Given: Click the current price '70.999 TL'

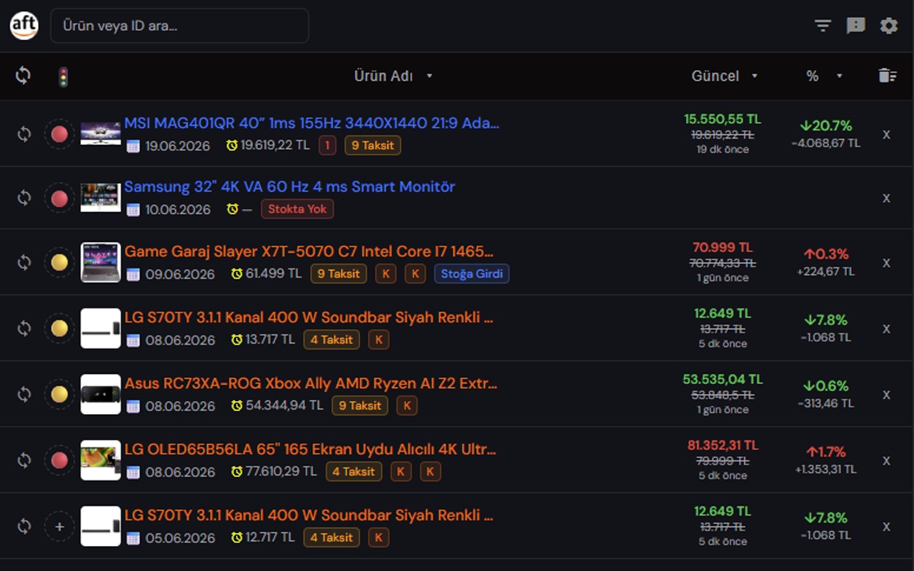Looking at the screenshot, I should tap(723, 248).
